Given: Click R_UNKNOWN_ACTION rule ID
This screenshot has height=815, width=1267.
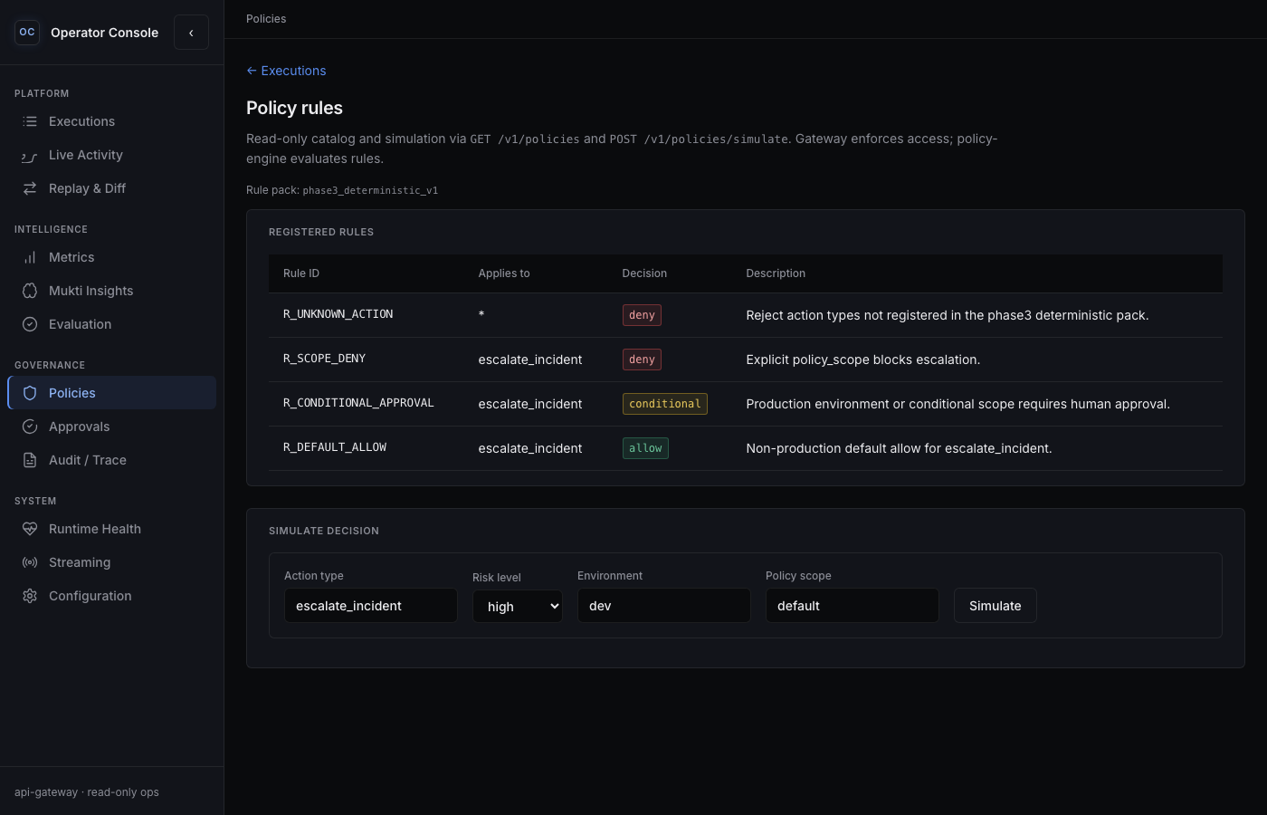Looking at the screenshot, I should pyautogui.click(x=338, y=314).
